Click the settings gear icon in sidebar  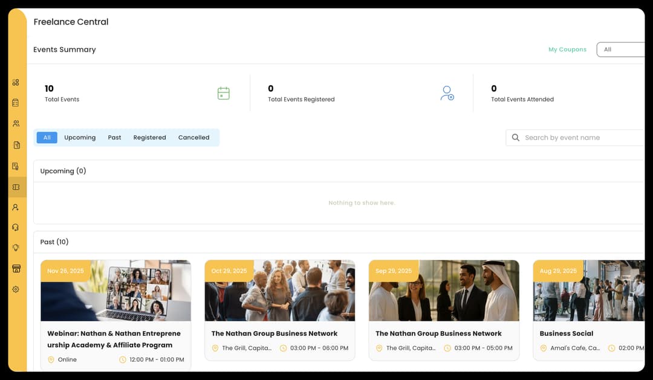[x=16, y=289]
